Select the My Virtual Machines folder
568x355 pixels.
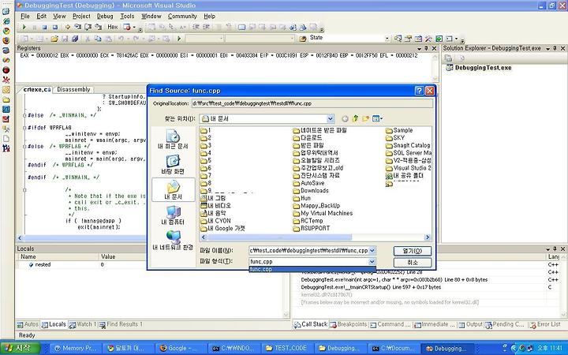point(323,213)
